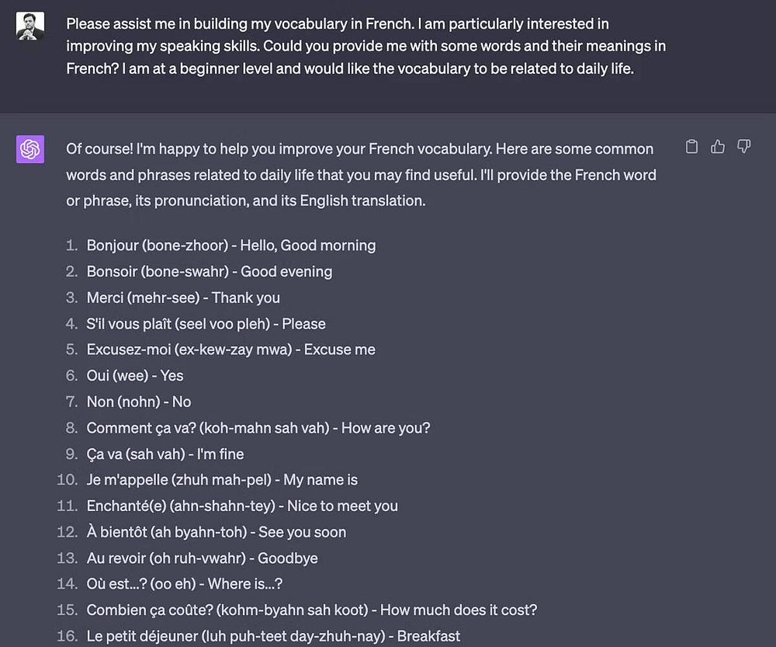
Task: Click the ChatGPT logo avatar
Action: 30,149
